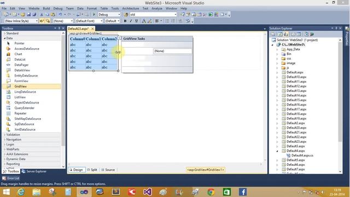Open Error List at bottom
Viewport: 350px width, 197px height.
[x=11, y=178]
